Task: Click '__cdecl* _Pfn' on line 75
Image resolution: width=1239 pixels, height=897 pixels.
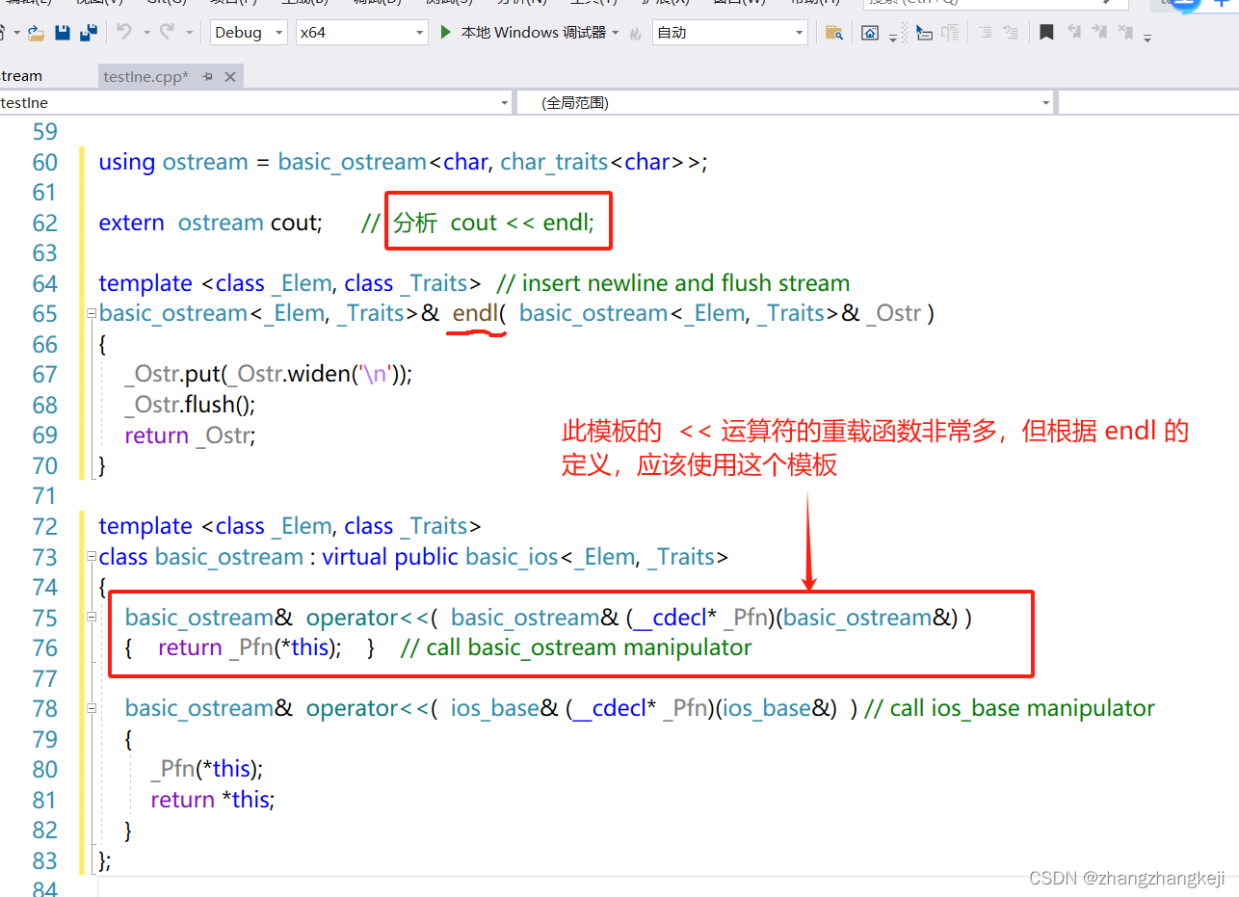Action: point(699,618)
